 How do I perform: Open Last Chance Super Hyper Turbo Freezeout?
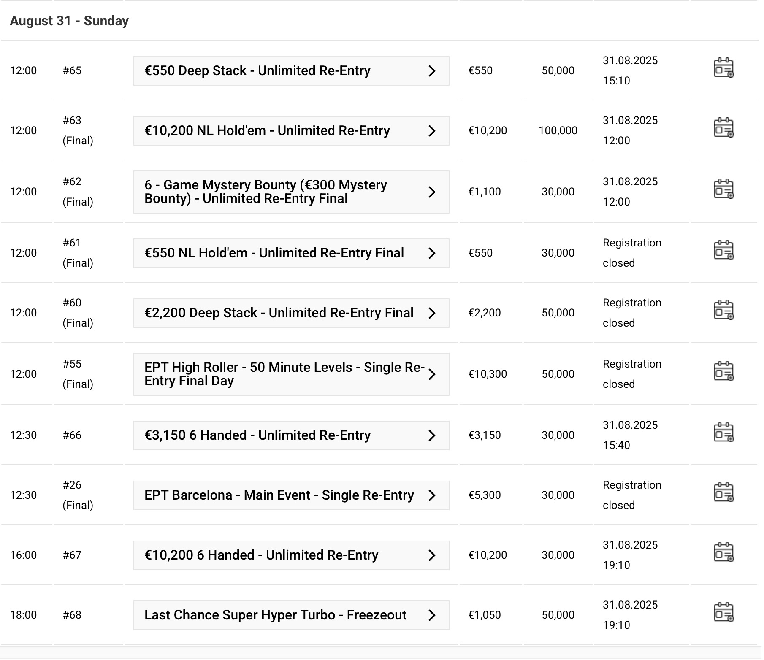(x=275, y=615)
